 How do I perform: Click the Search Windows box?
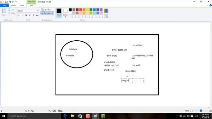(x=34, y=116)
